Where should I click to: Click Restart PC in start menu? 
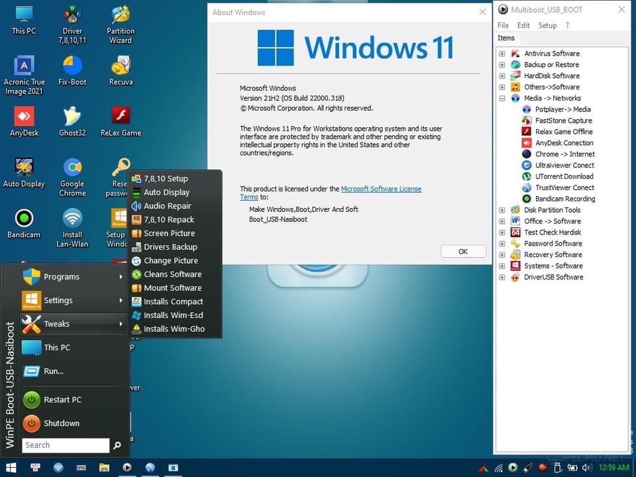[x=73, y=399]
